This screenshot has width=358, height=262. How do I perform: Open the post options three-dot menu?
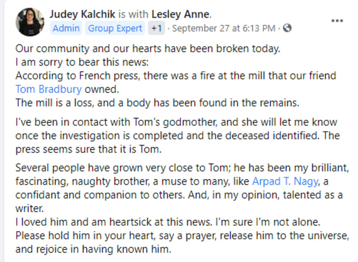[x=337, y=21]
